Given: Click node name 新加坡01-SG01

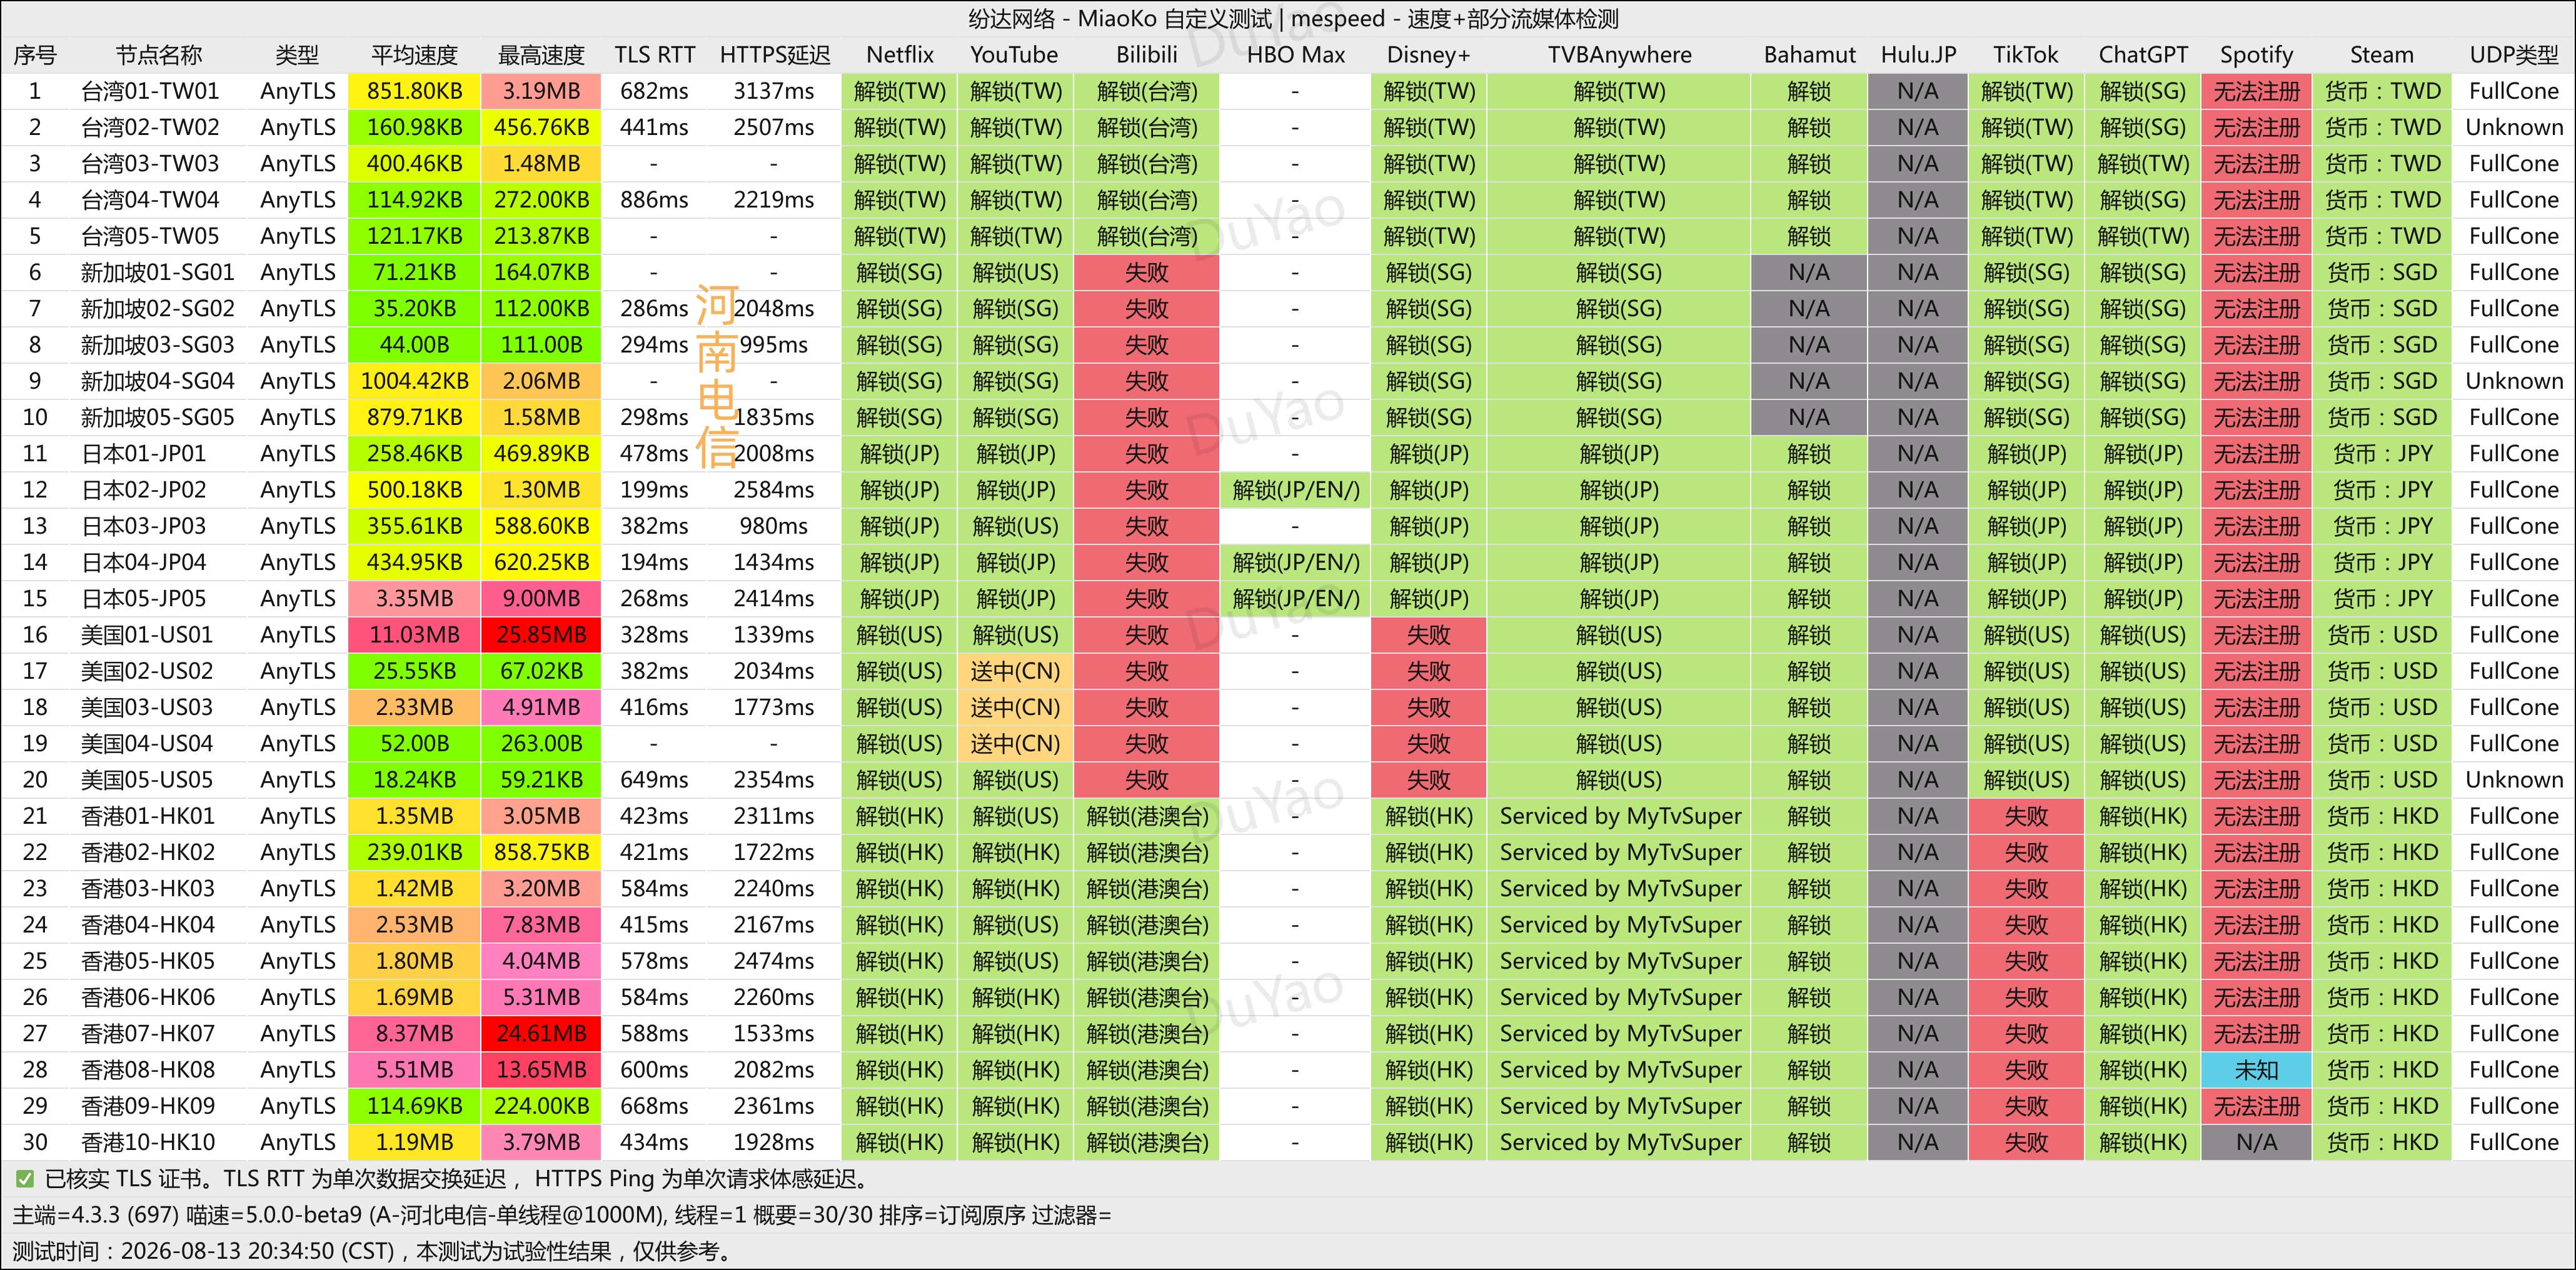Looking at the screenshot, I should click(158, 272).
